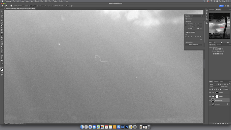
Task: Select the Eyedropper tool
Action: [2, 23]
